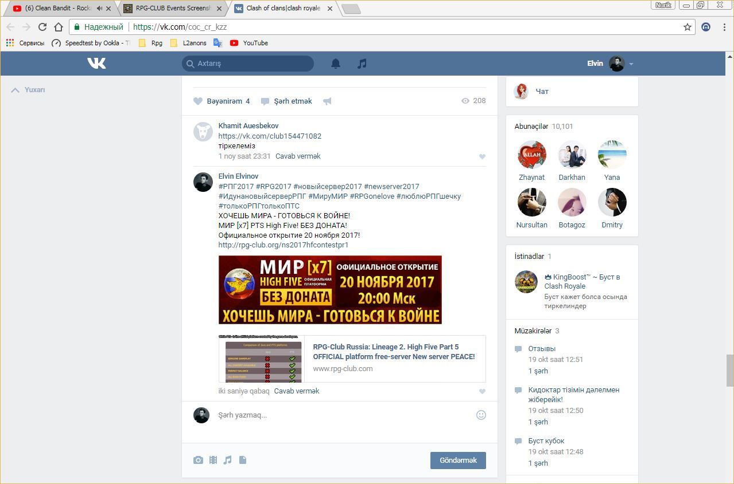Open the Google Translate bookmark icon
Viewport: 734px width, 484px height.
pyautogui.click(x=218, y=43)
